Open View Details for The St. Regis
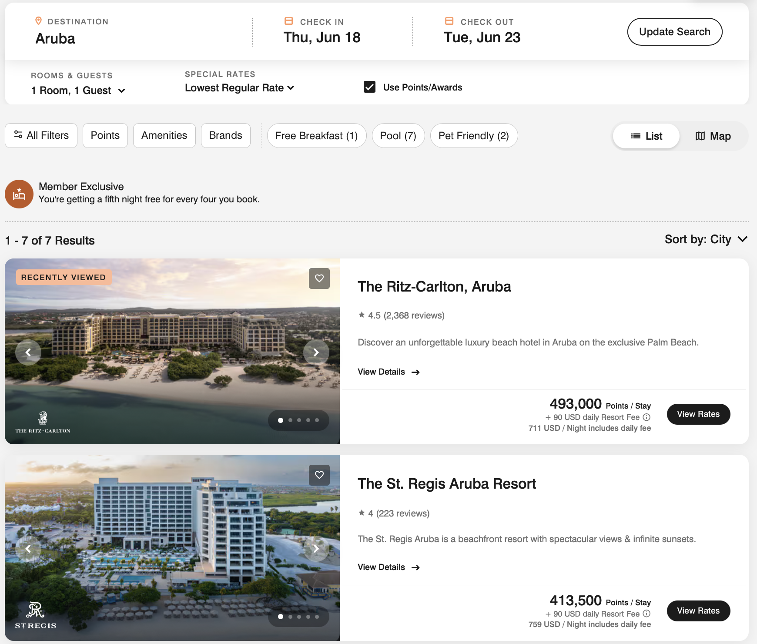This screenshot has width=757, height=644. pyautogui.click(x=389, y=567)
